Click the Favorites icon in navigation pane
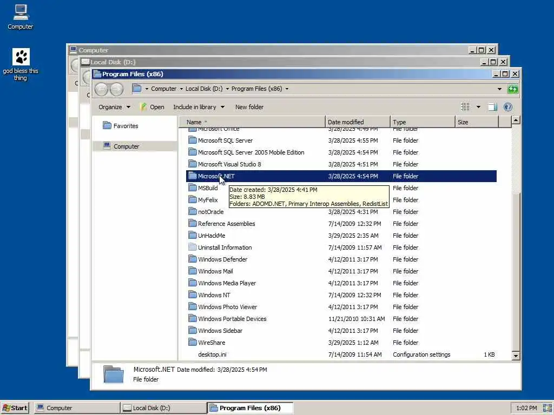 click(x=107, y=125)
